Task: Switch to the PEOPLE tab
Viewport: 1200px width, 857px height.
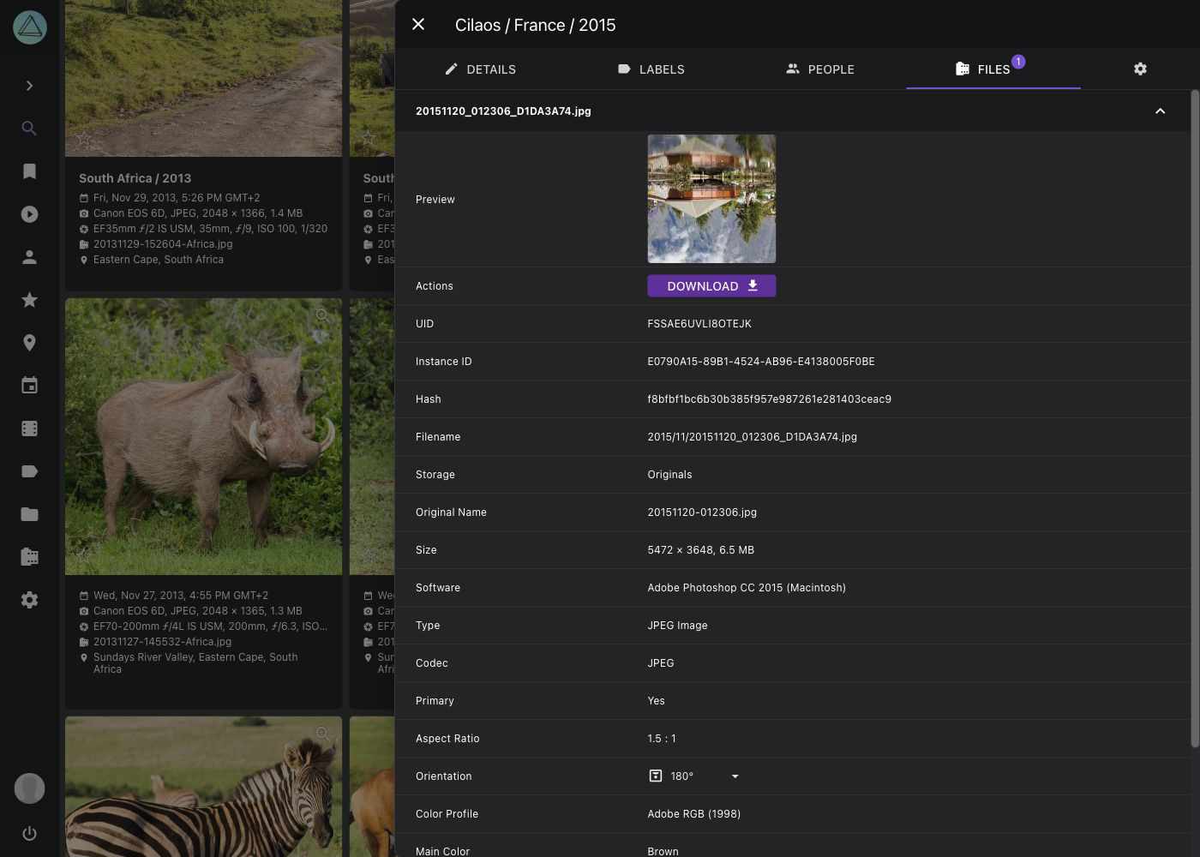Action: [820, 69]
